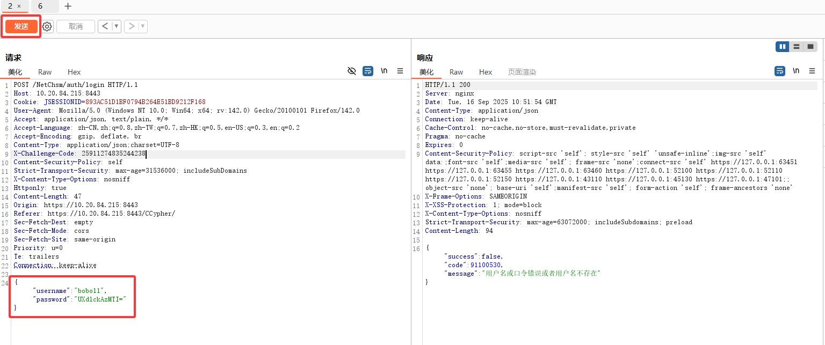The width and height of the screenshot is (825, 345).
Task: Click the Te: trailers header
Action: [36, 256]
